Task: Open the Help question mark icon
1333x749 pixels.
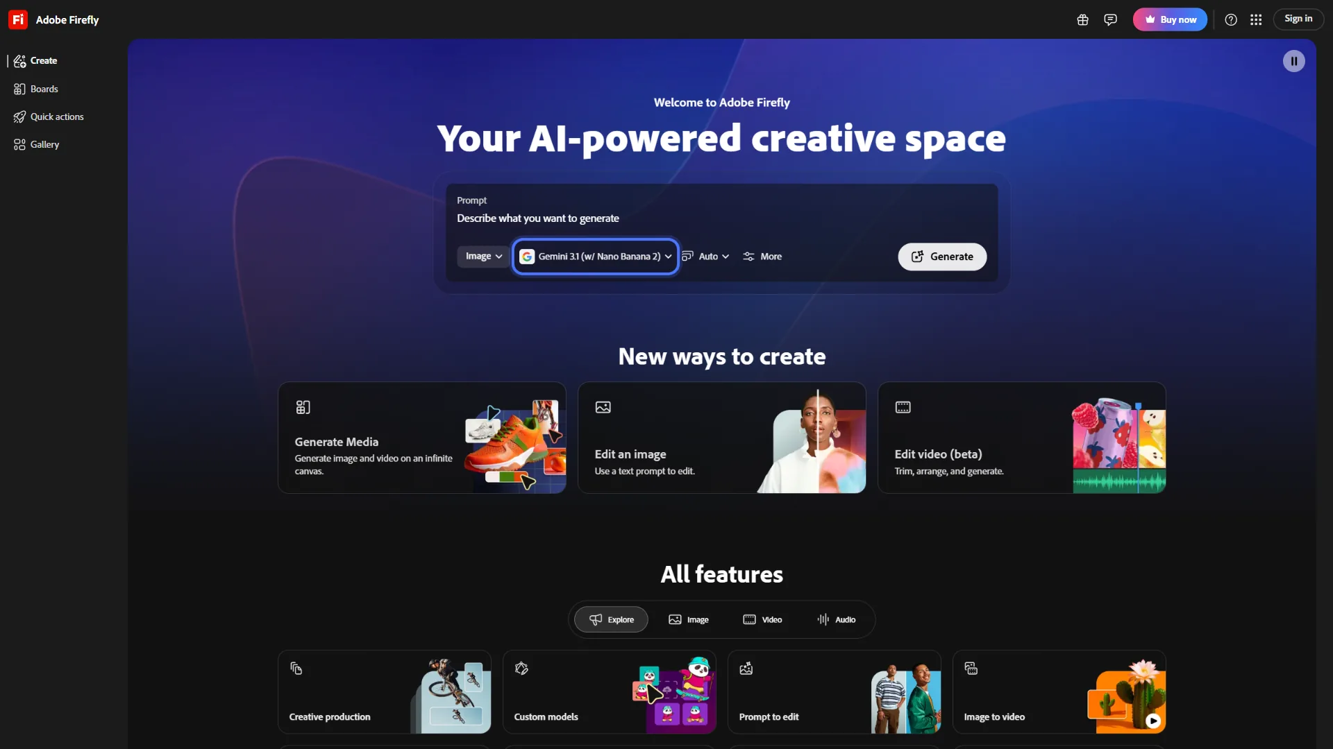Action: [1231, 19]
